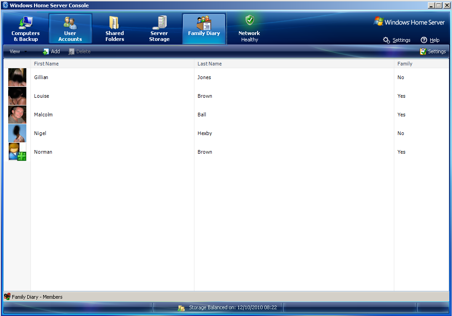
Task: Sort by Last Name column header
Action: [x=294, y=64]
